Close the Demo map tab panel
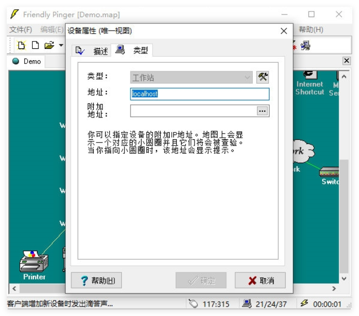 pos(347,61)
